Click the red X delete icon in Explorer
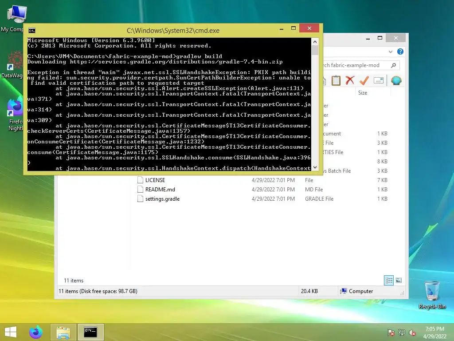Screen dimensions: 454x341 click(350, 80)
